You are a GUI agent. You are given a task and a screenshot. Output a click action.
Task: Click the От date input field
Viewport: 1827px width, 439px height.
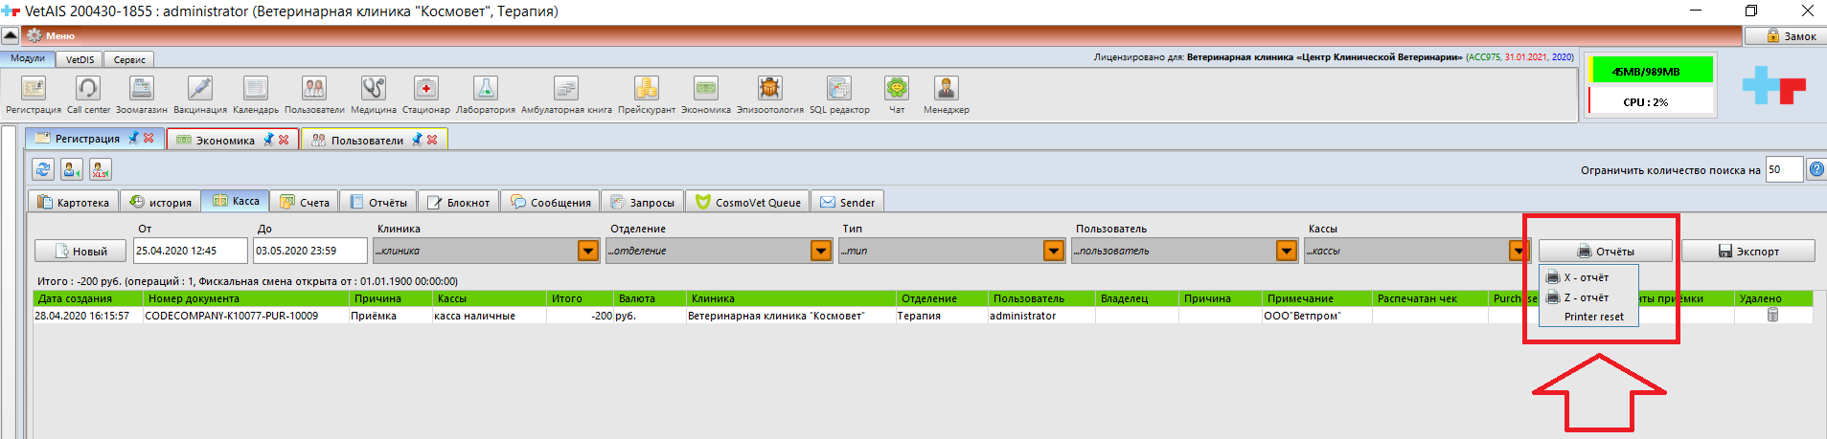tap(190, 251)
